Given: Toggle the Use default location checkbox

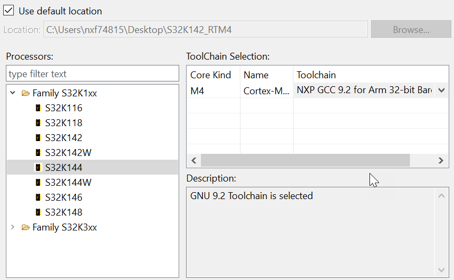Looking at the screenshot, I should click(9, 11).
